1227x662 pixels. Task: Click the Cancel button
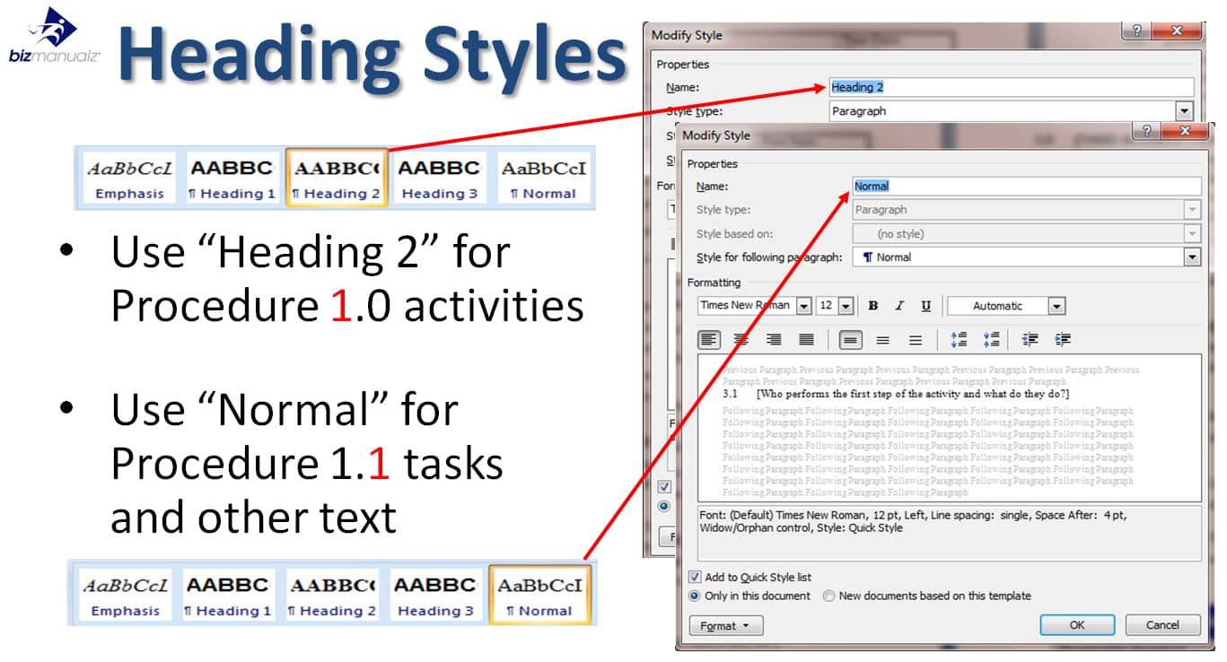click(x=1162, y=625)
